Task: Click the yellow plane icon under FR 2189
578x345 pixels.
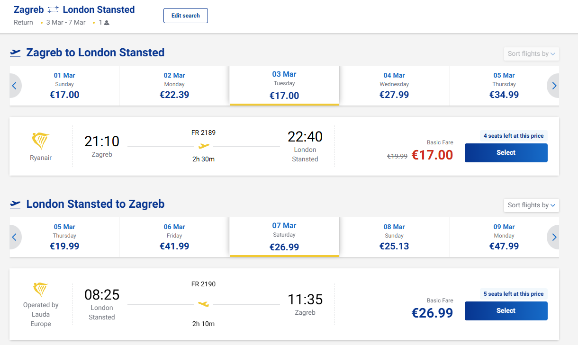Action: click(x=204, y=146)
